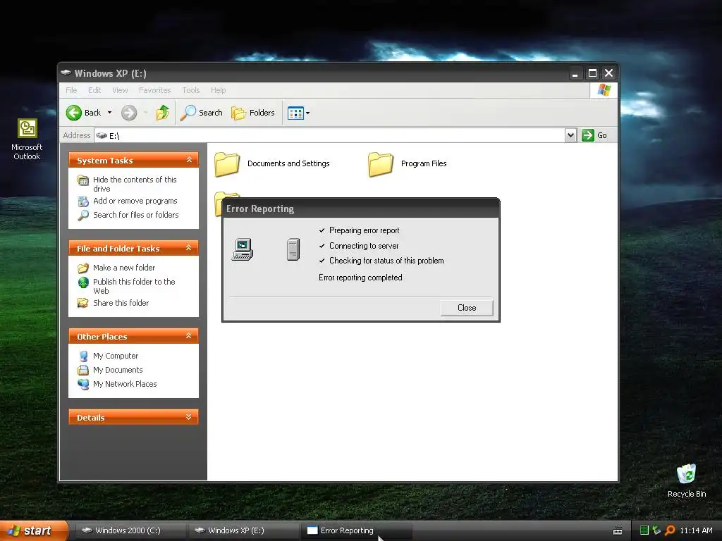
Task: Click the Error Reporting dialog title bar
Action: (361, 209)
